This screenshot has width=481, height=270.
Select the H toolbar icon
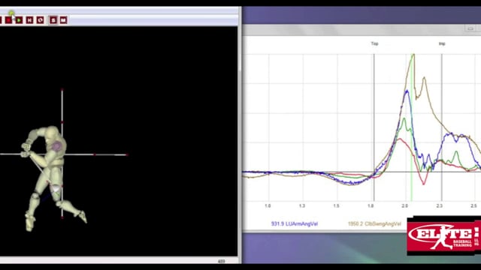point(29,20)
